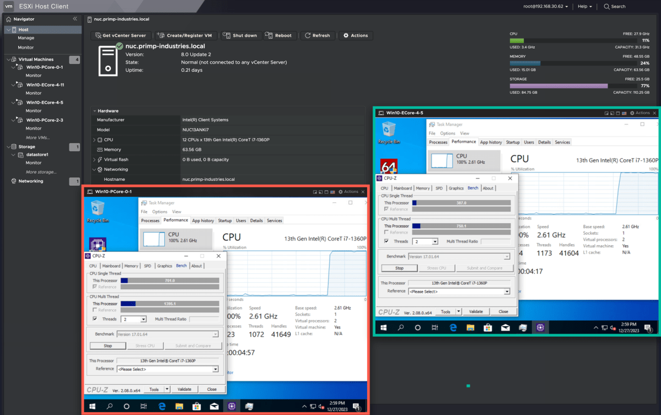Image resolution: width=661 pixels, height=415 pixels.
Task: Toggle Single Thread Reference checkbox in PCore-0-1 CPU-Z
Action: [x=95, y=287]
